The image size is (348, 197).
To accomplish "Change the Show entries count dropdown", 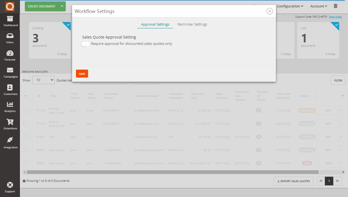I will tap(43, 80).
